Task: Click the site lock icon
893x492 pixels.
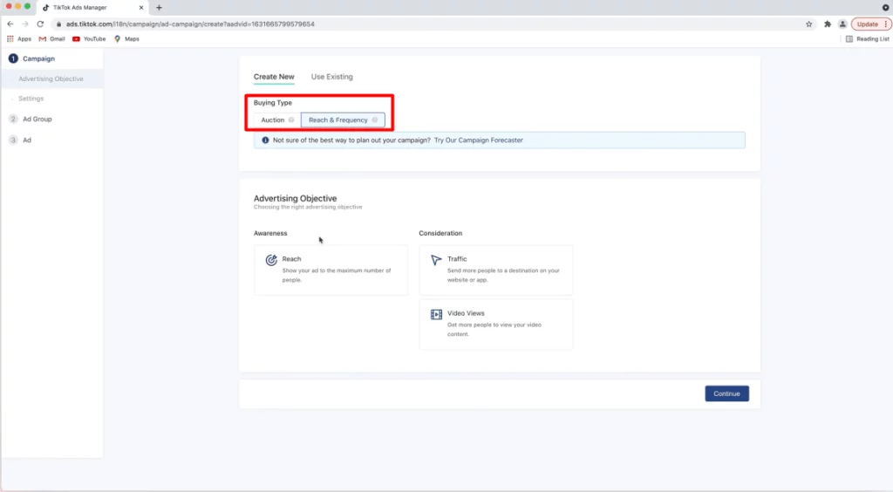Action: [x=58, y=24]
